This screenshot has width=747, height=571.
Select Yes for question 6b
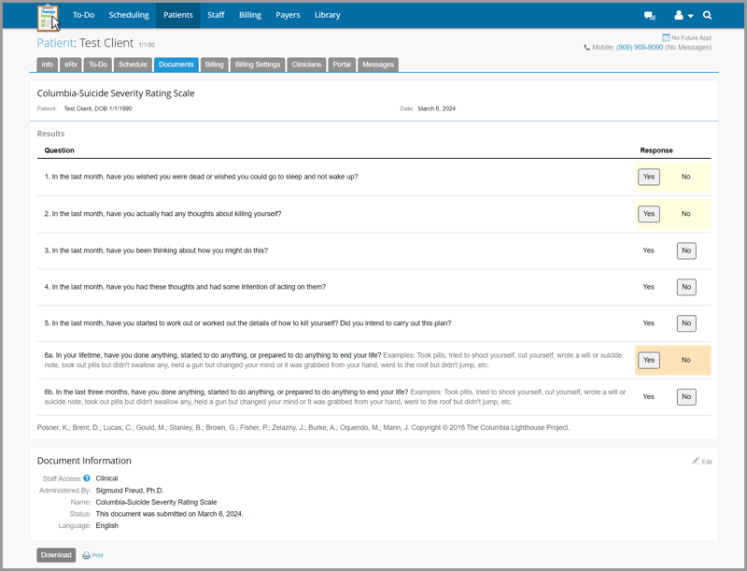pos(648,396)
